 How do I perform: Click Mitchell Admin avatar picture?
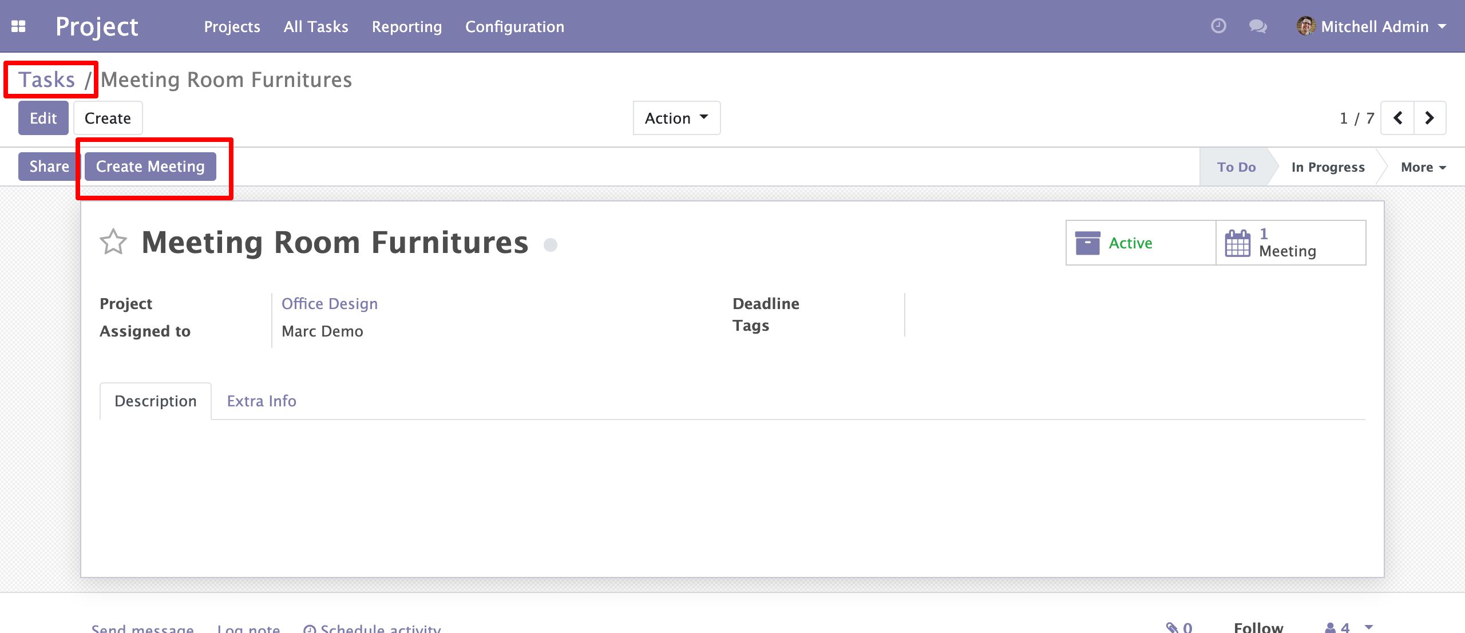pyautogui.click(x=1306, y=26)
